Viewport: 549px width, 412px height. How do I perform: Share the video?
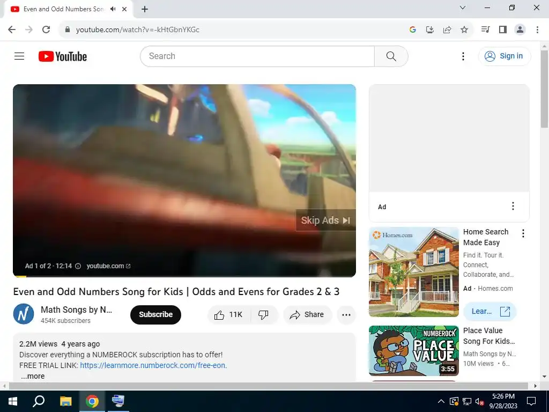(307, 314)
